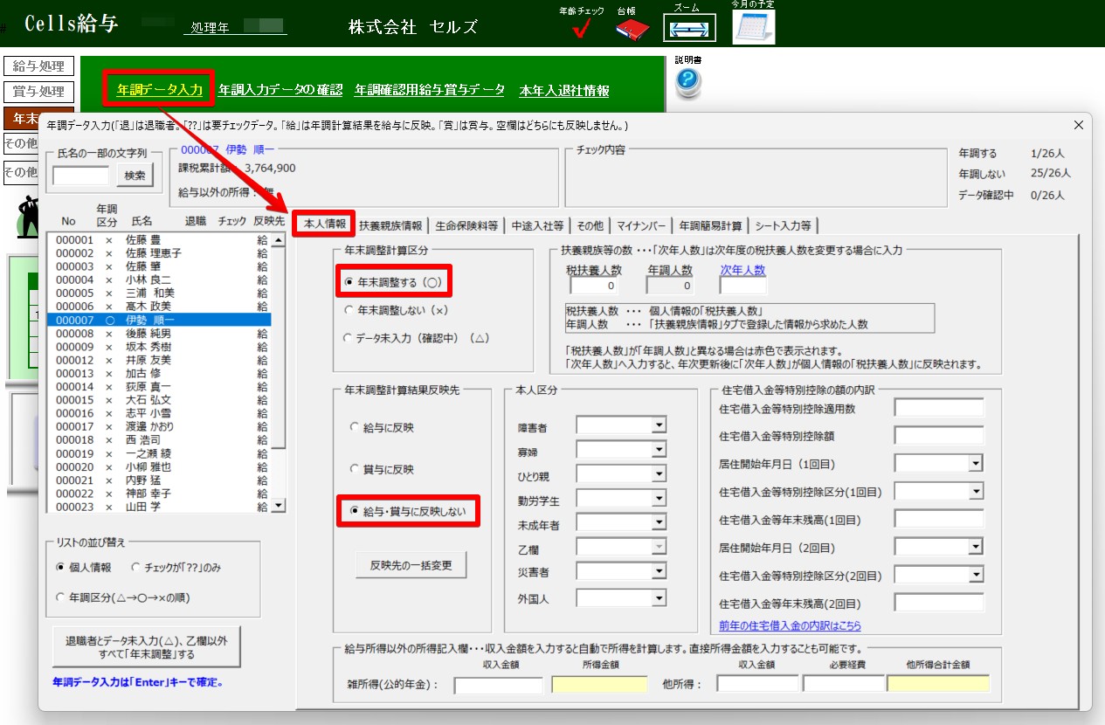Close the 年調データ入力 dialog with X
The image size is (1105, 725).
(1077, 126)
